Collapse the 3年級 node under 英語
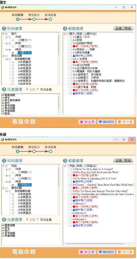Image resolution: width=137 pixels, height=259 pixels. pos(7,182)
